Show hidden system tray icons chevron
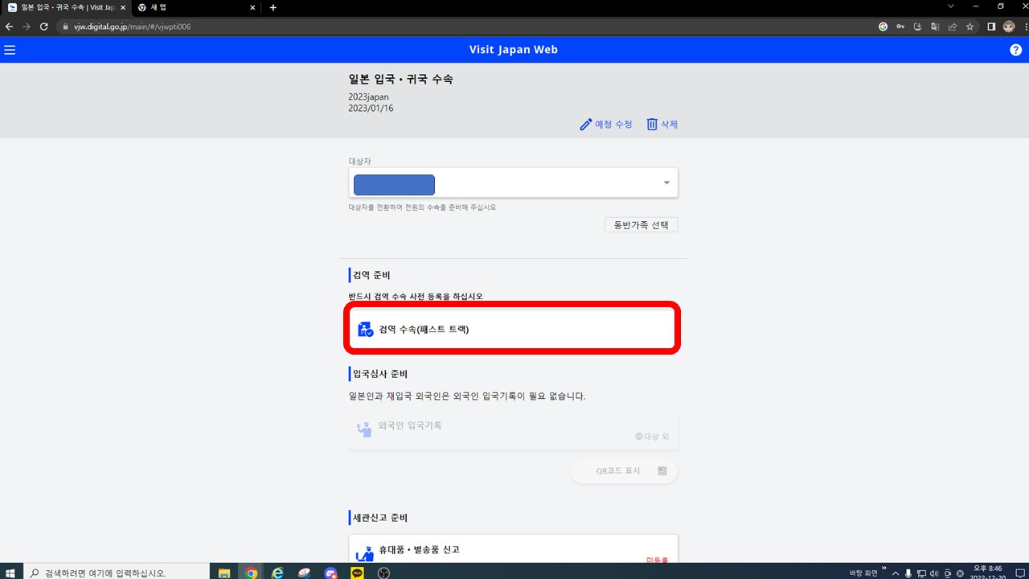The image size is (1029, 579). click(x=896, y=573)
